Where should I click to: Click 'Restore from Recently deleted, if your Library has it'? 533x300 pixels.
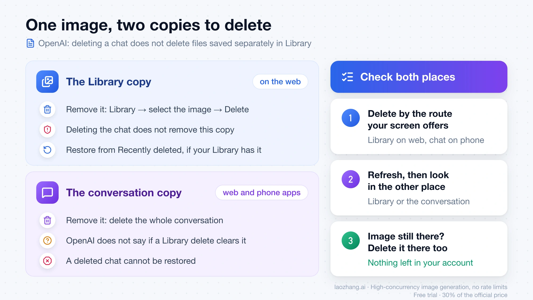(x=164, y=150)
